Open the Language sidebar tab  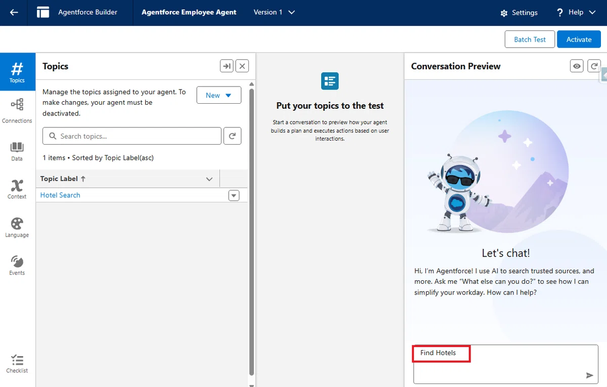[17, 228]
